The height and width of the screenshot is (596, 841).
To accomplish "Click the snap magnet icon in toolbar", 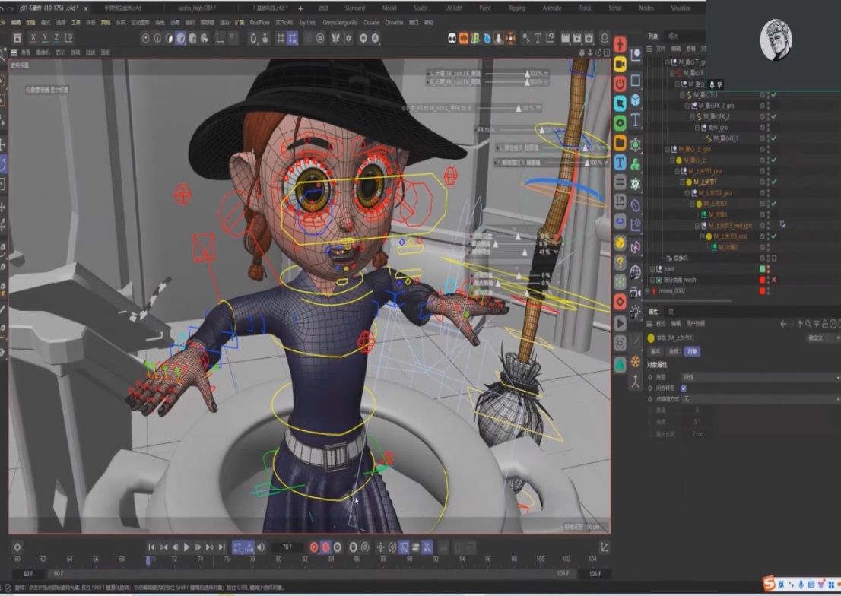I will (253, 38).
